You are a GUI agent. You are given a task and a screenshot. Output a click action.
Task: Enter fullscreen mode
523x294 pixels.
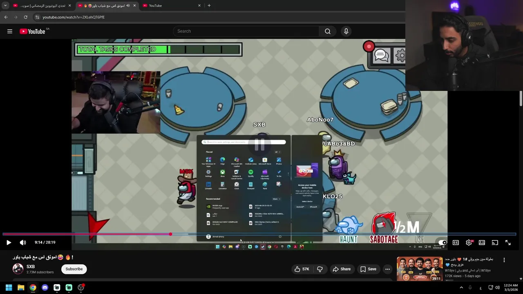(x=508, y=243)
